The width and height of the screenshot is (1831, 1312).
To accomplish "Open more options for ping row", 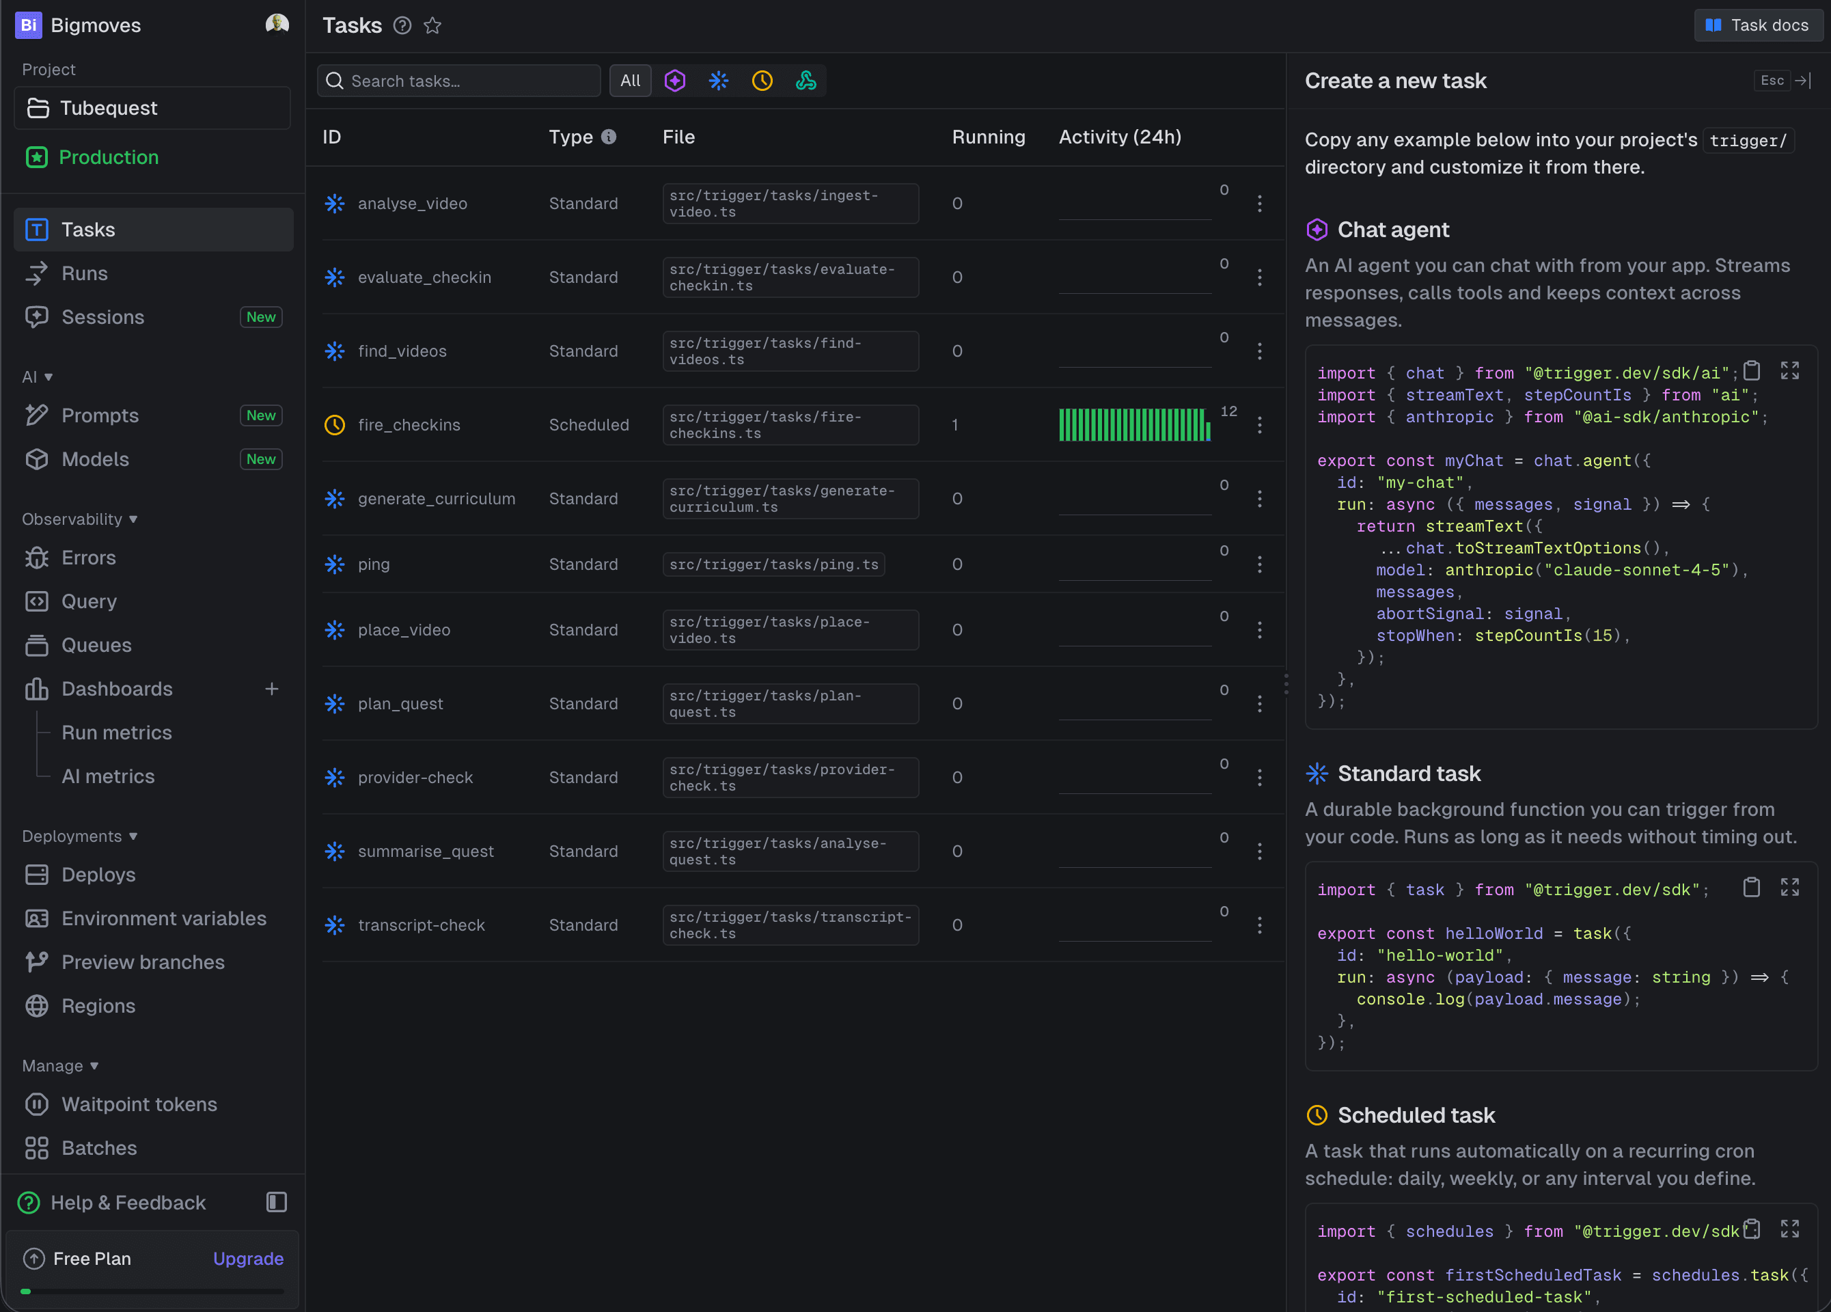I will [1259, 564].
